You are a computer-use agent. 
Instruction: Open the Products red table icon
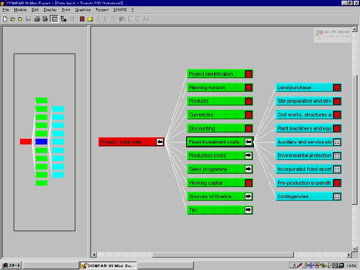point(248,101)
